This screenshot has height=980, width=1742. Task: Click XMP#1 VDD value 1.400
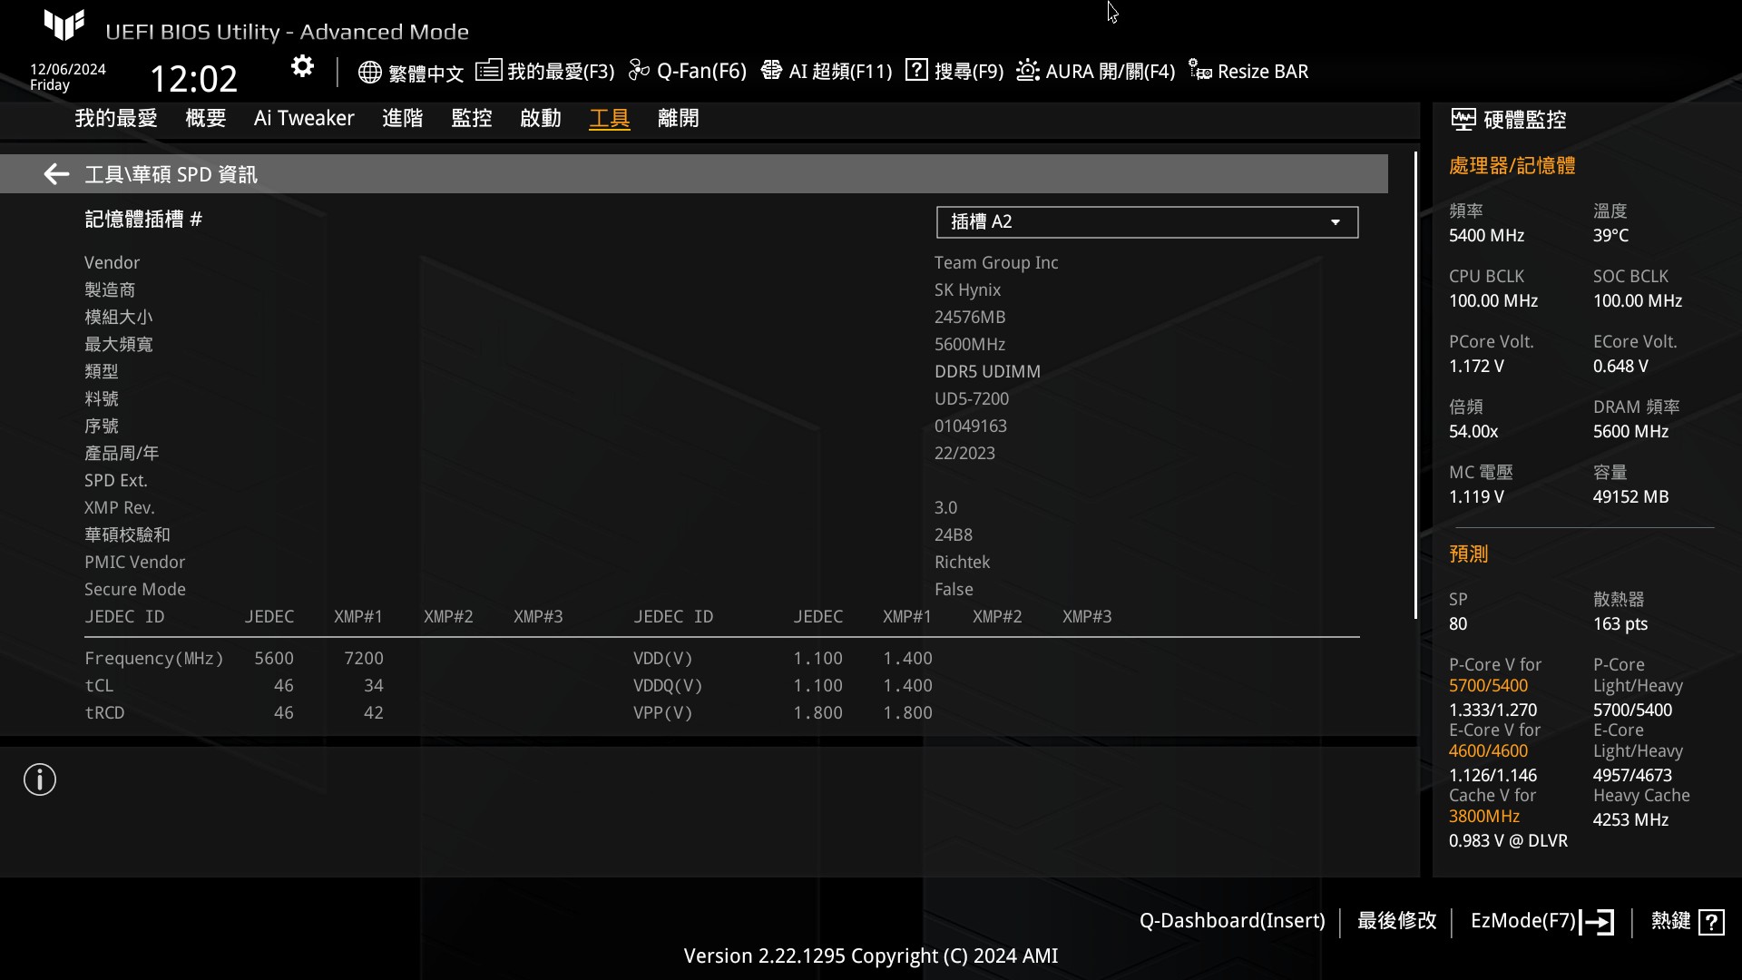coord(907,659)
